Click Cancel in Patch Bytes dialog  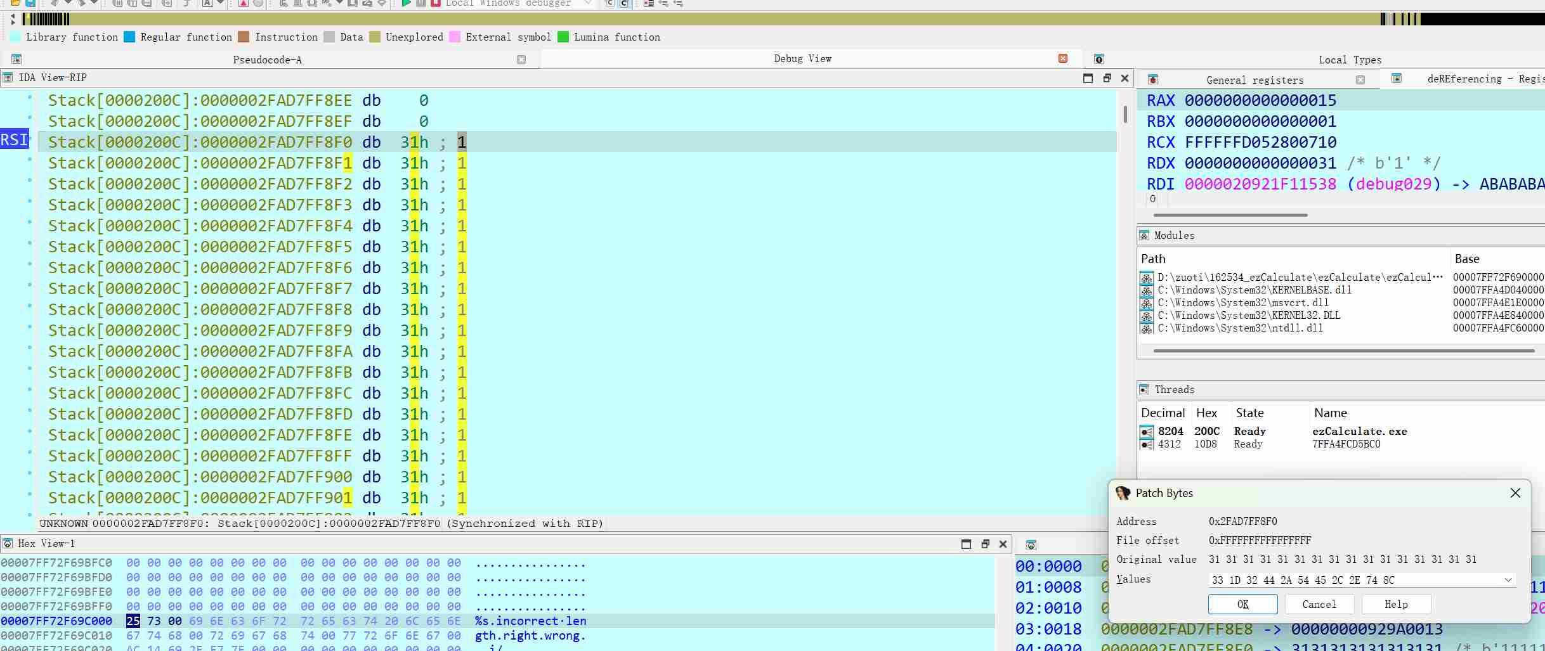[1319, 604]
